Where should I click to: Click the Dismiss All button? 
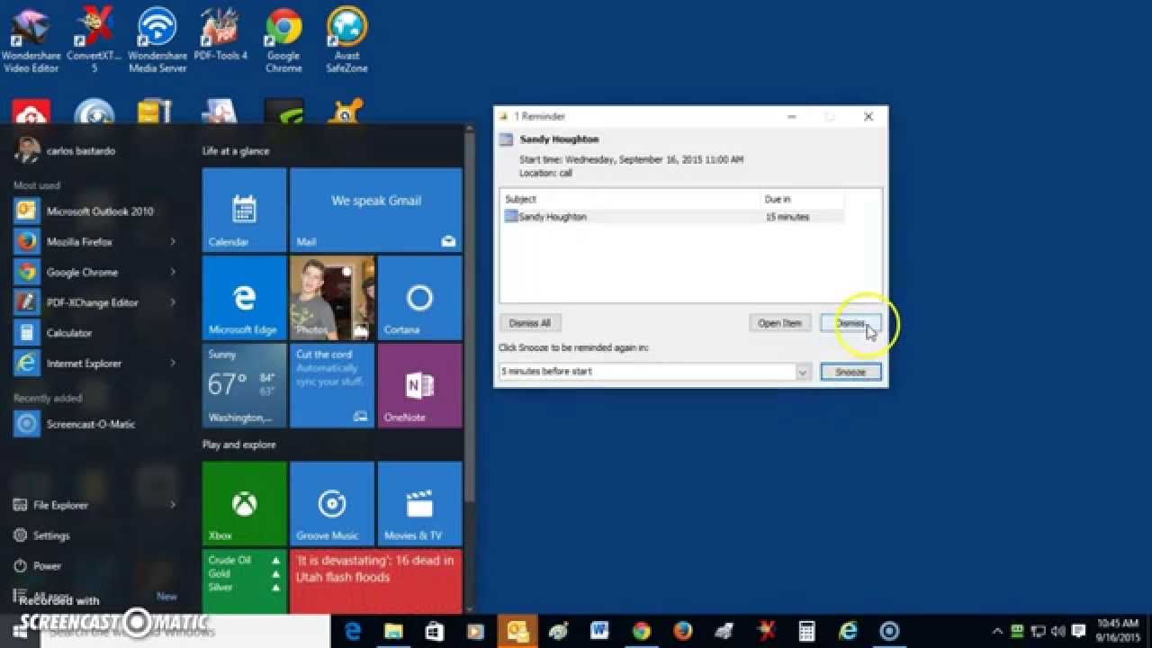[x=530, y=322]
